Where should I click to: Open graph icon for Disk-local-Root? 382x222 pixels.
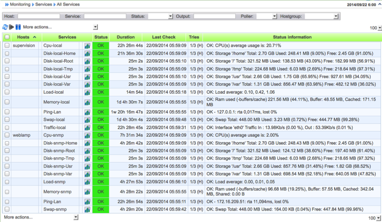point(87,62)
